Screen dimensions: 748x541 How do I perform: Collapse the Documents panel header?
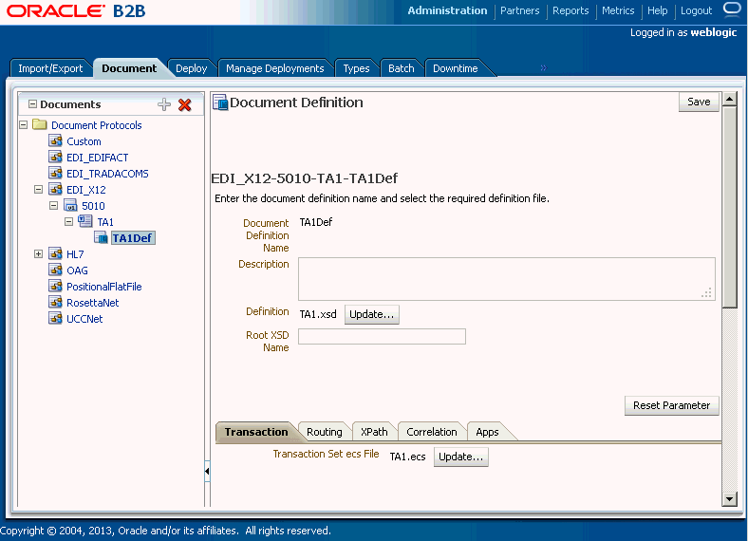click(x=32, y=104)
